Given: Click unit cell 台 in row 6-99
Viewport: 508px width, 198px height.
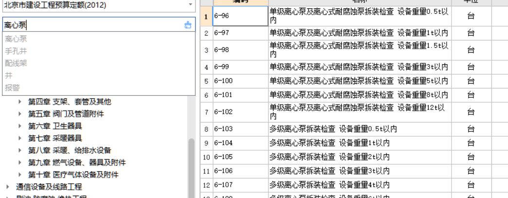Looking at the screenshot, I should coord(471,67).
